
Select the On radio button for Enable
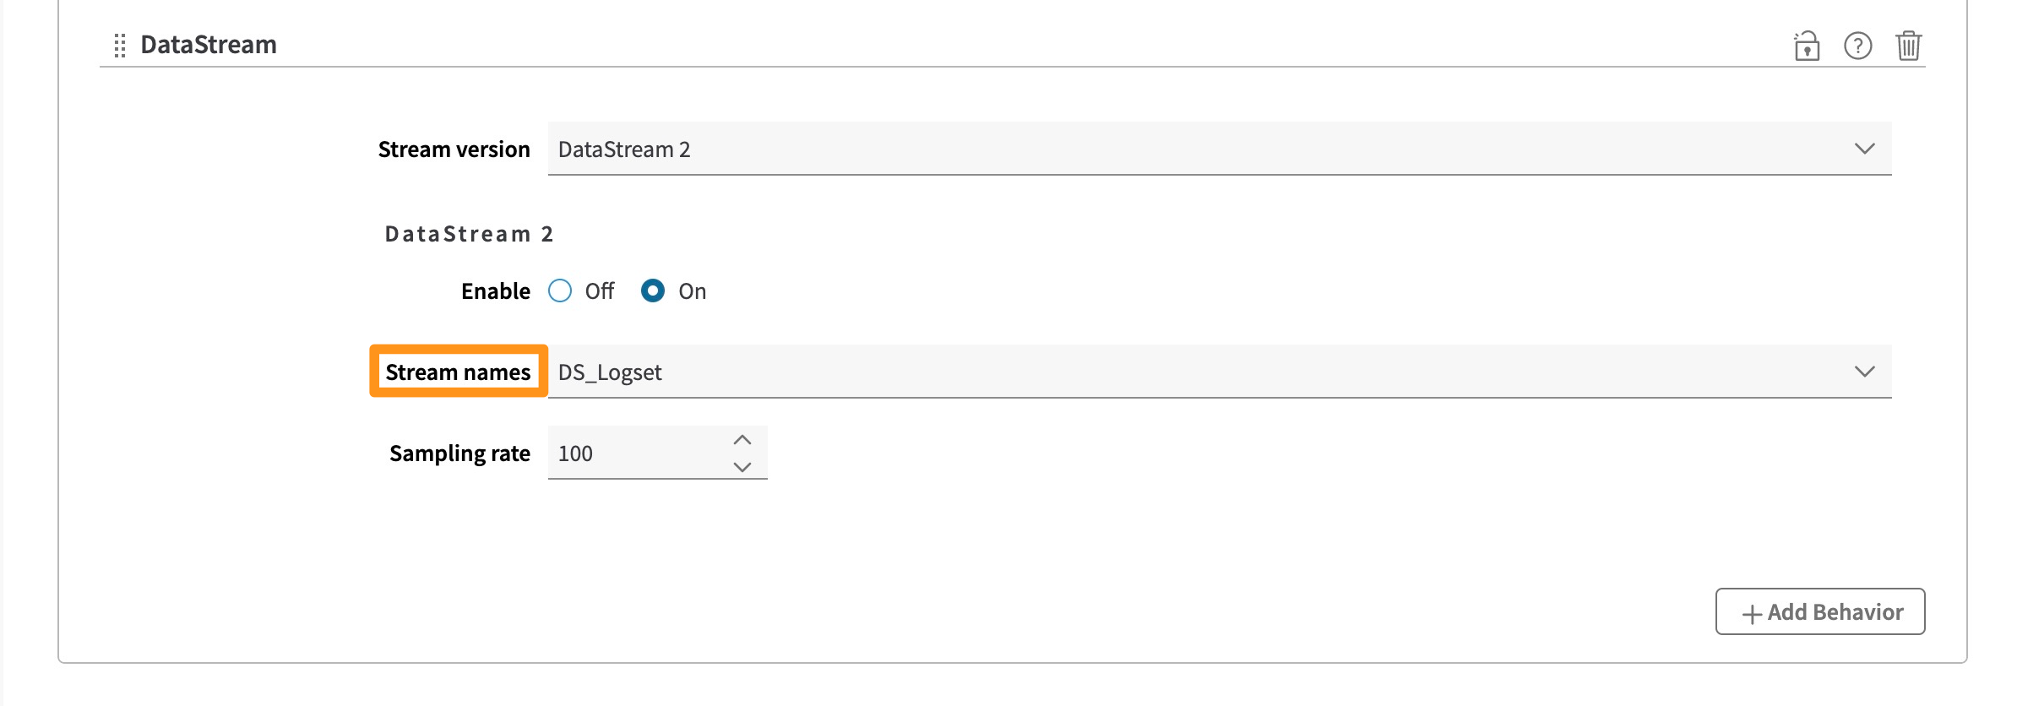click(653, 291)
